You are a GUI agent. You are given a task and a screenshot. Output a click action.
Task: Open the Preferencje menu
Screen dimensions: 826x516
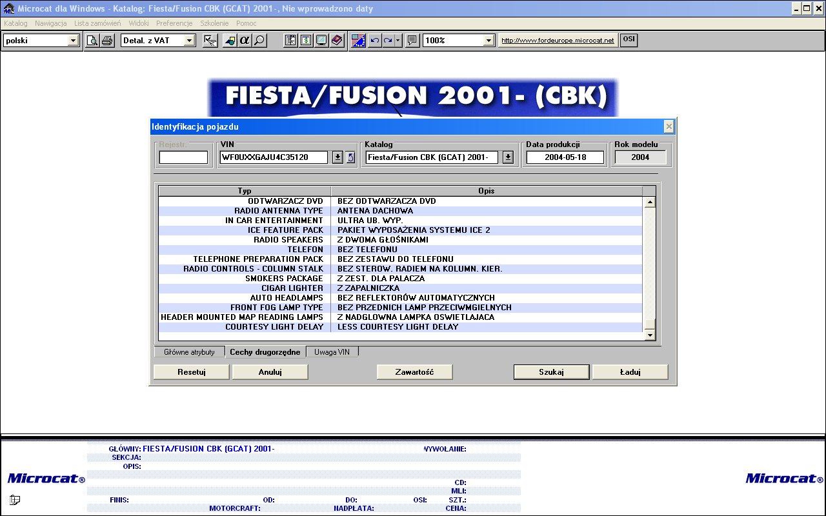pyautogui.click(x=174, y=23)
